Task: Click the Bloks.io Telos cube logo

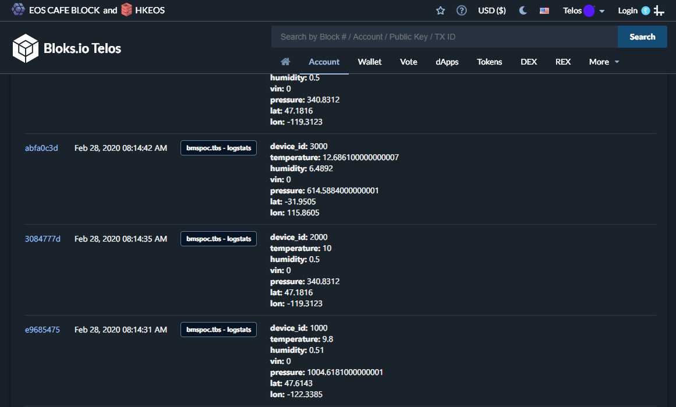Action: coord(26,48)
